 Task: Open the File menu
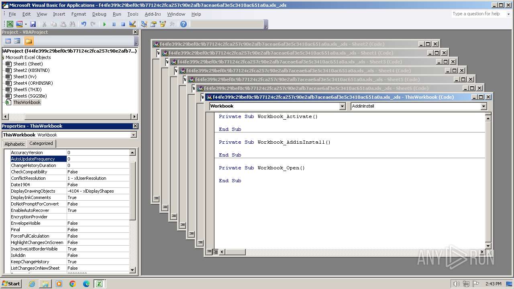[12, 14]
